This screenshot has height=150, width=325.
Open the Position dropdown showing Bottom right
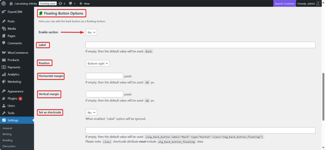pyautogui.click(x=97, y=63)
